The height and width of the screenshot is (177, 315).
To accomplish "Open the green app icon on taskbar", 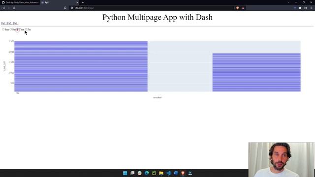I will (154, 173).
